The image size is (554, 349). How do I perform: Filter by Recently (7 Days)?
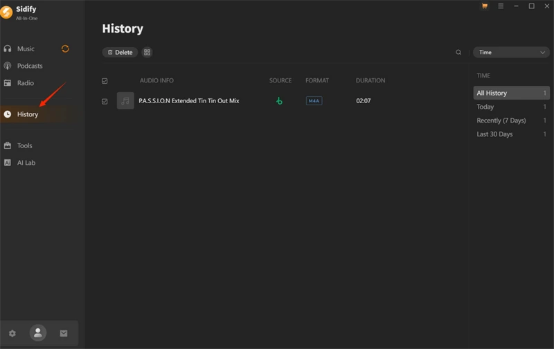(511, 120)
